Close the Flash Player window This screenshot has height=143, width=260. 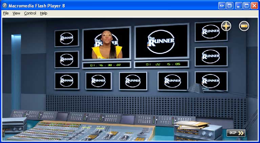click(254, 6)
